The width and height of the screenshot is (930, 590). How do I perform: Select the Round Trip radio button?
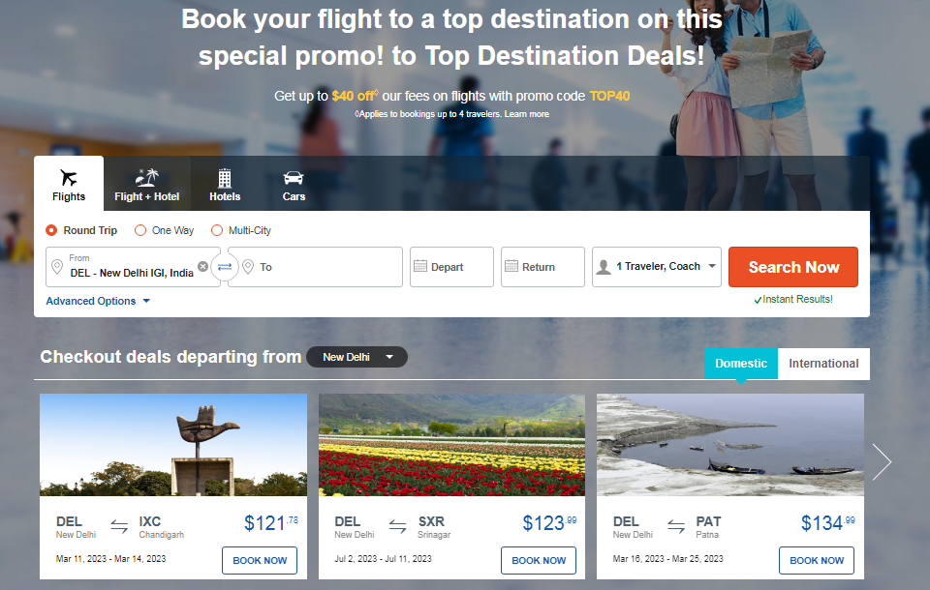(x=52, y=230)
